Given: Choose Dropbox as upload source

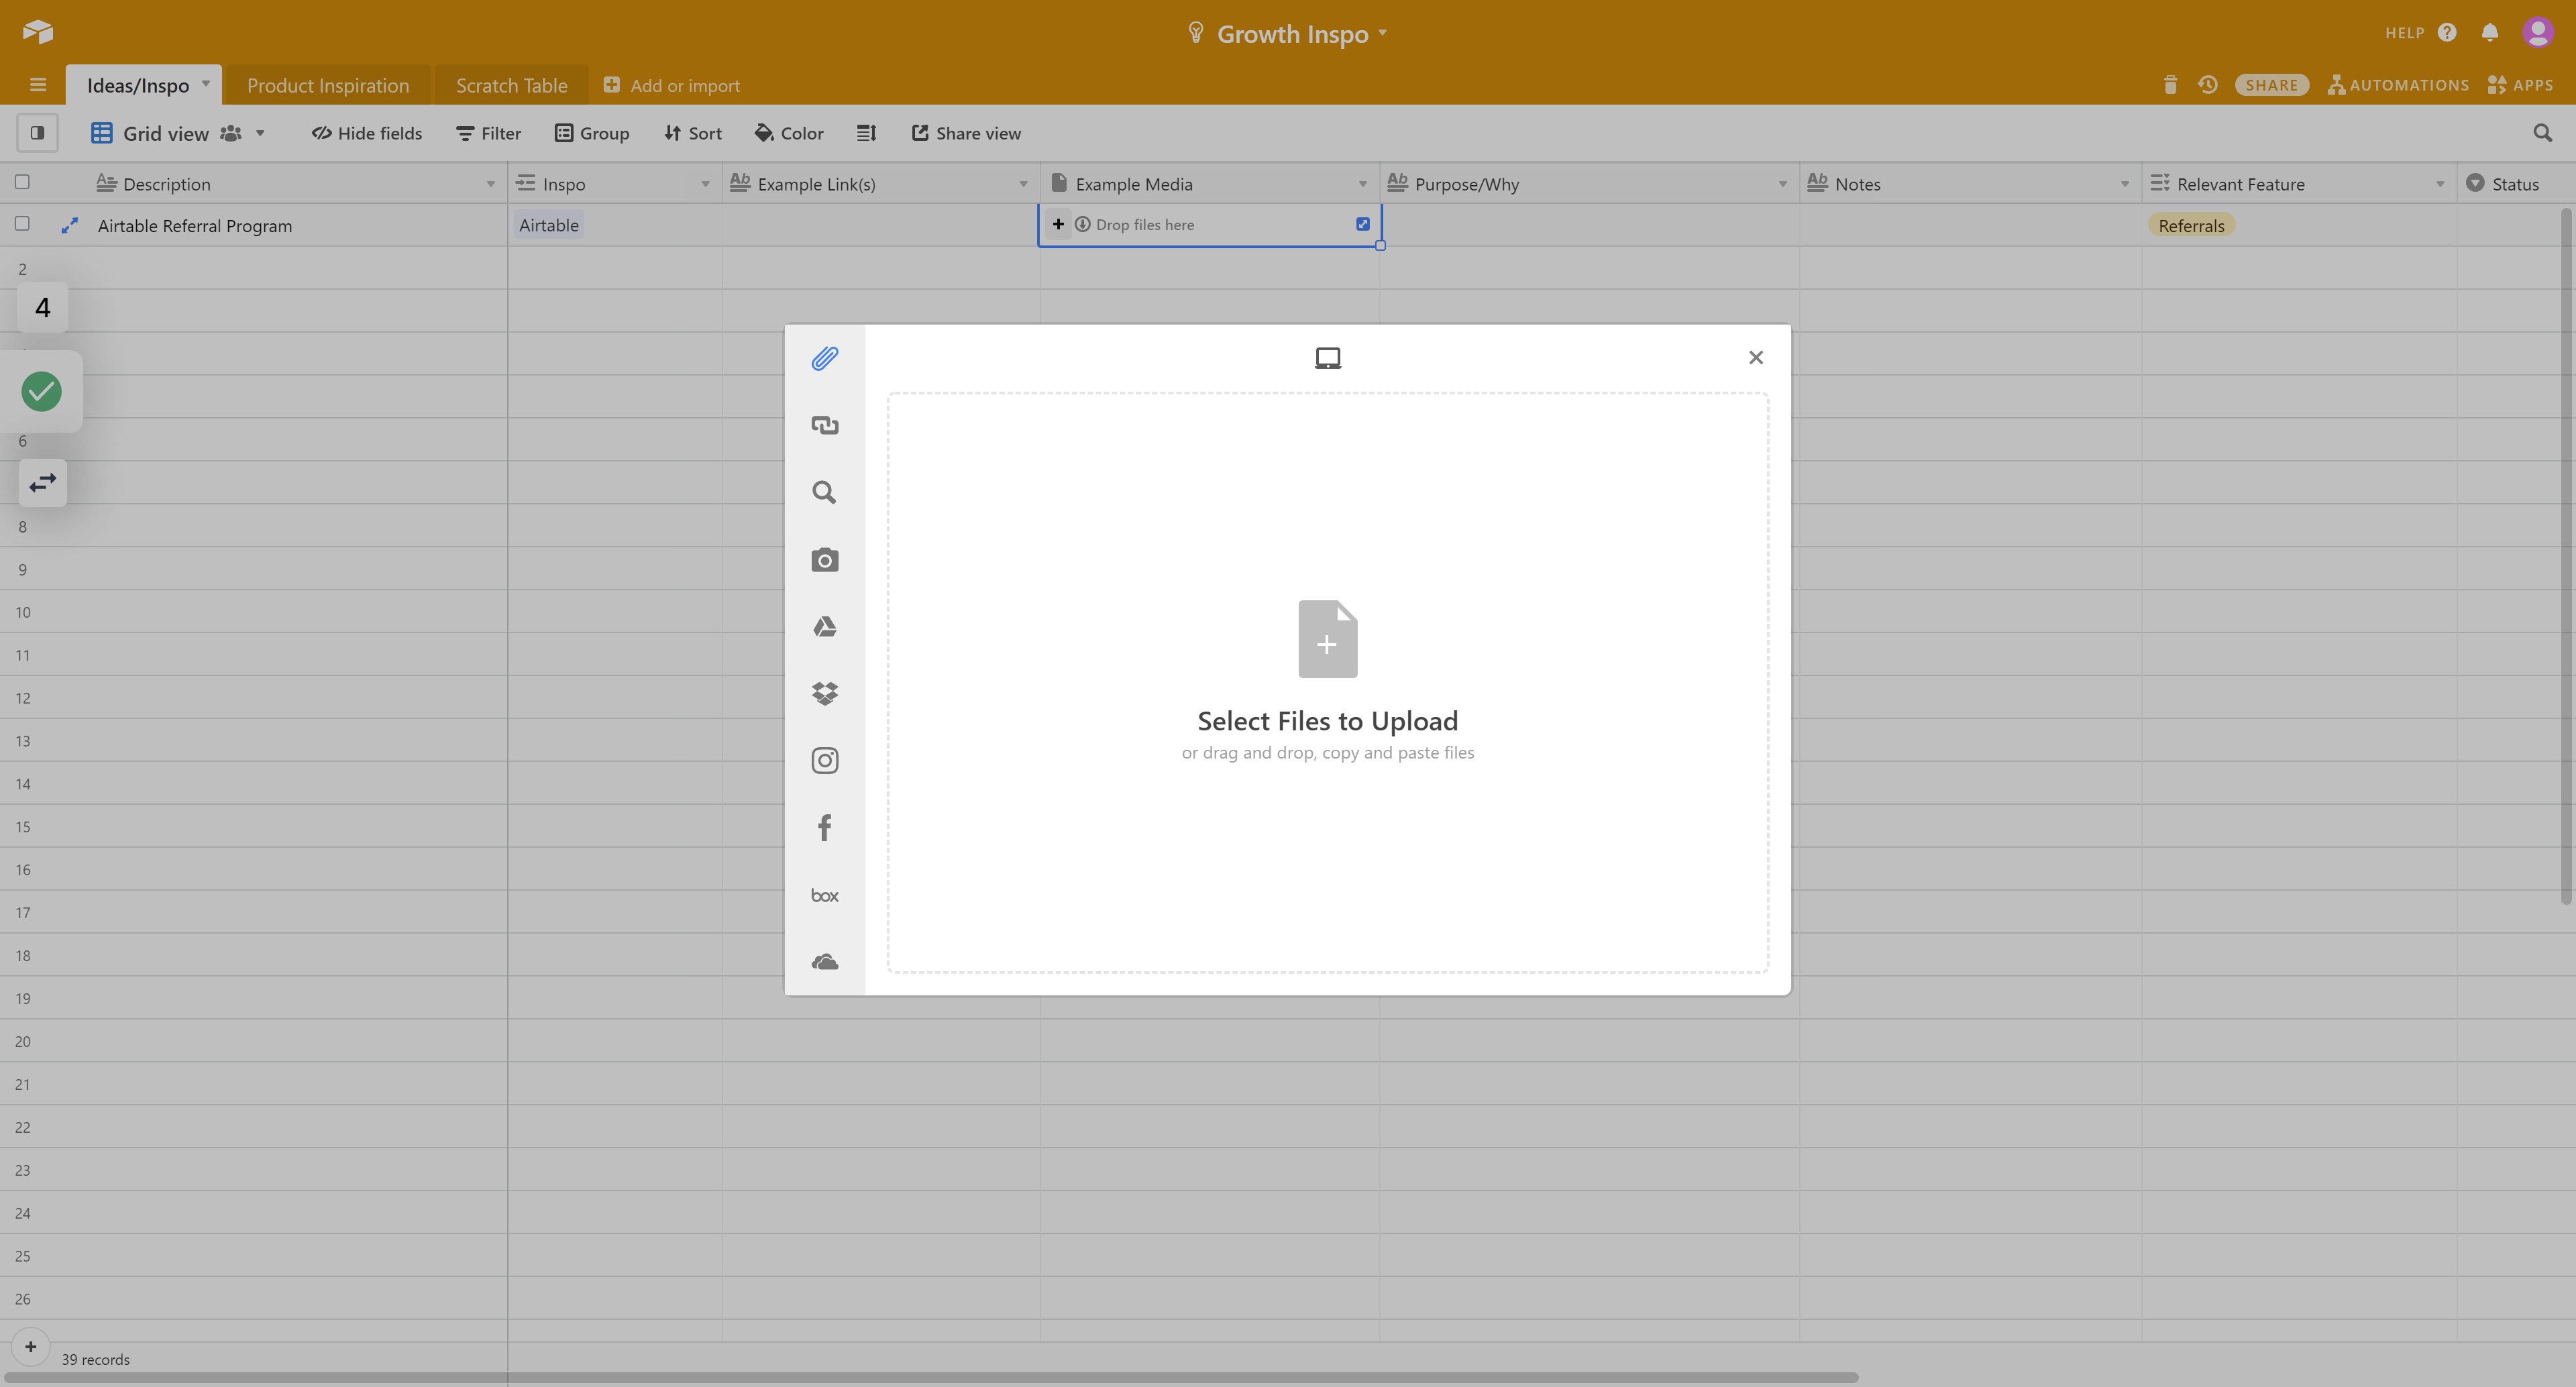Looking at the screenshot, I should point(824,694).
